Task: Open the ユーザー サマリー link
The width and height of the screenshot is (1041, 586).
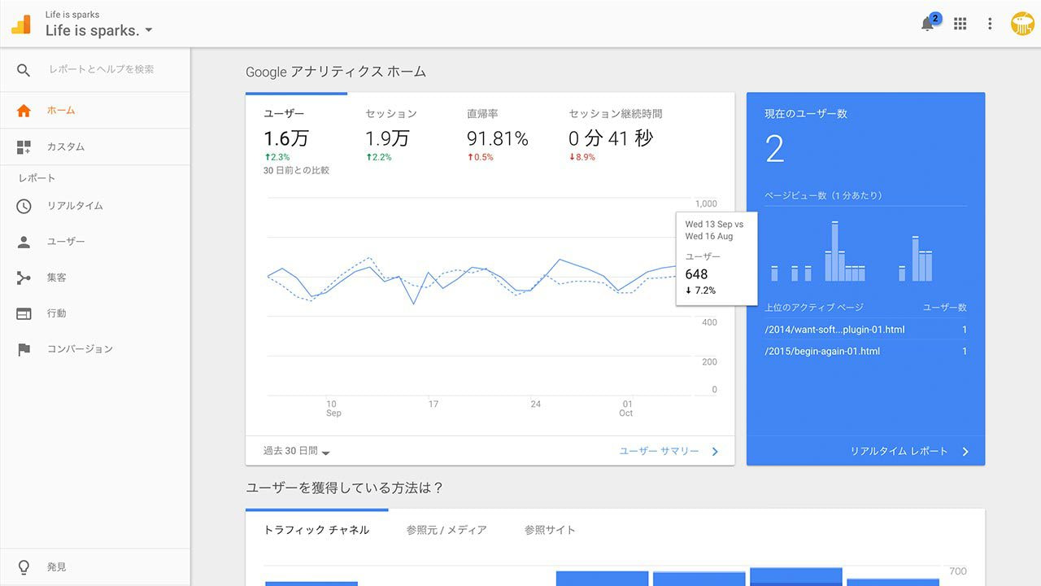Action: (660, 451)
